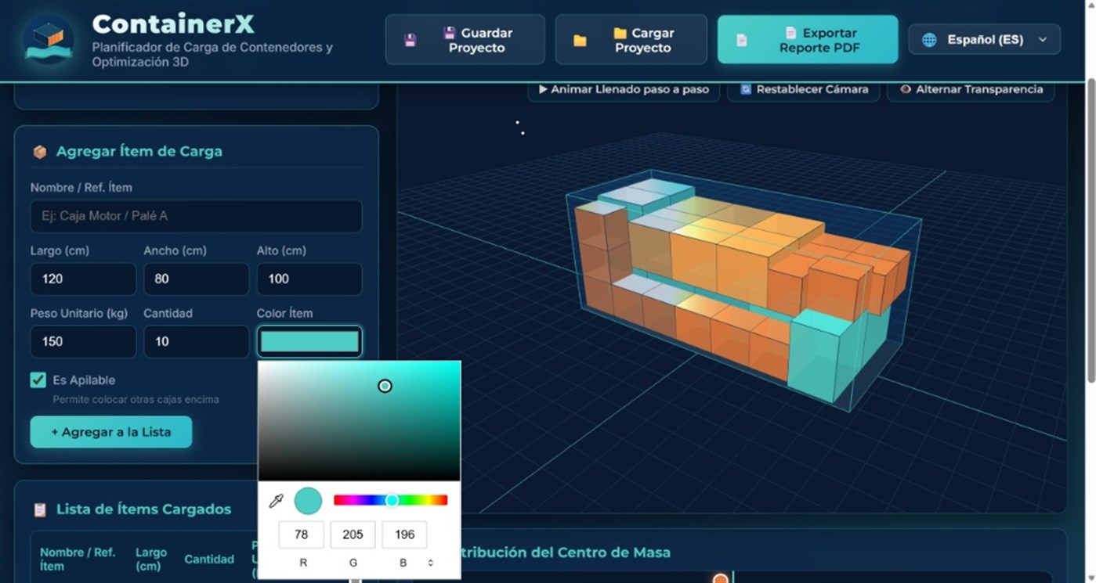Screen dimensions: 1096x583
Task: Click the Ancho (cm) field showing 80
Action: (196, 279)
